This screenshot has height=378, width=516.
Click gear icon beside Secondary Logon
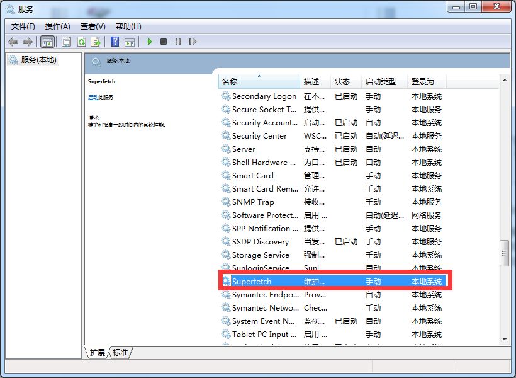pos(226,96)
